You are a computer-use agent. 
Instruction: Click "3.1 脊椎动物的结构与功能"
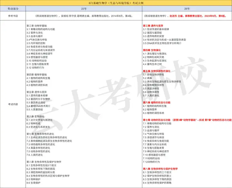[41, 29]
